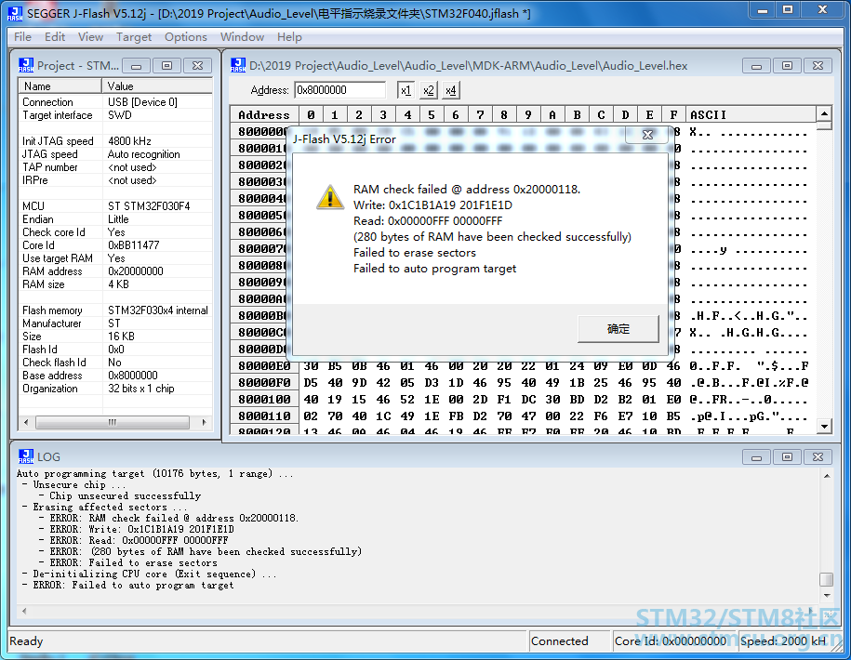Click the 确定 button in the error dialog
Viewport: 851px width, 660px height.
click(x=618, y=329)
